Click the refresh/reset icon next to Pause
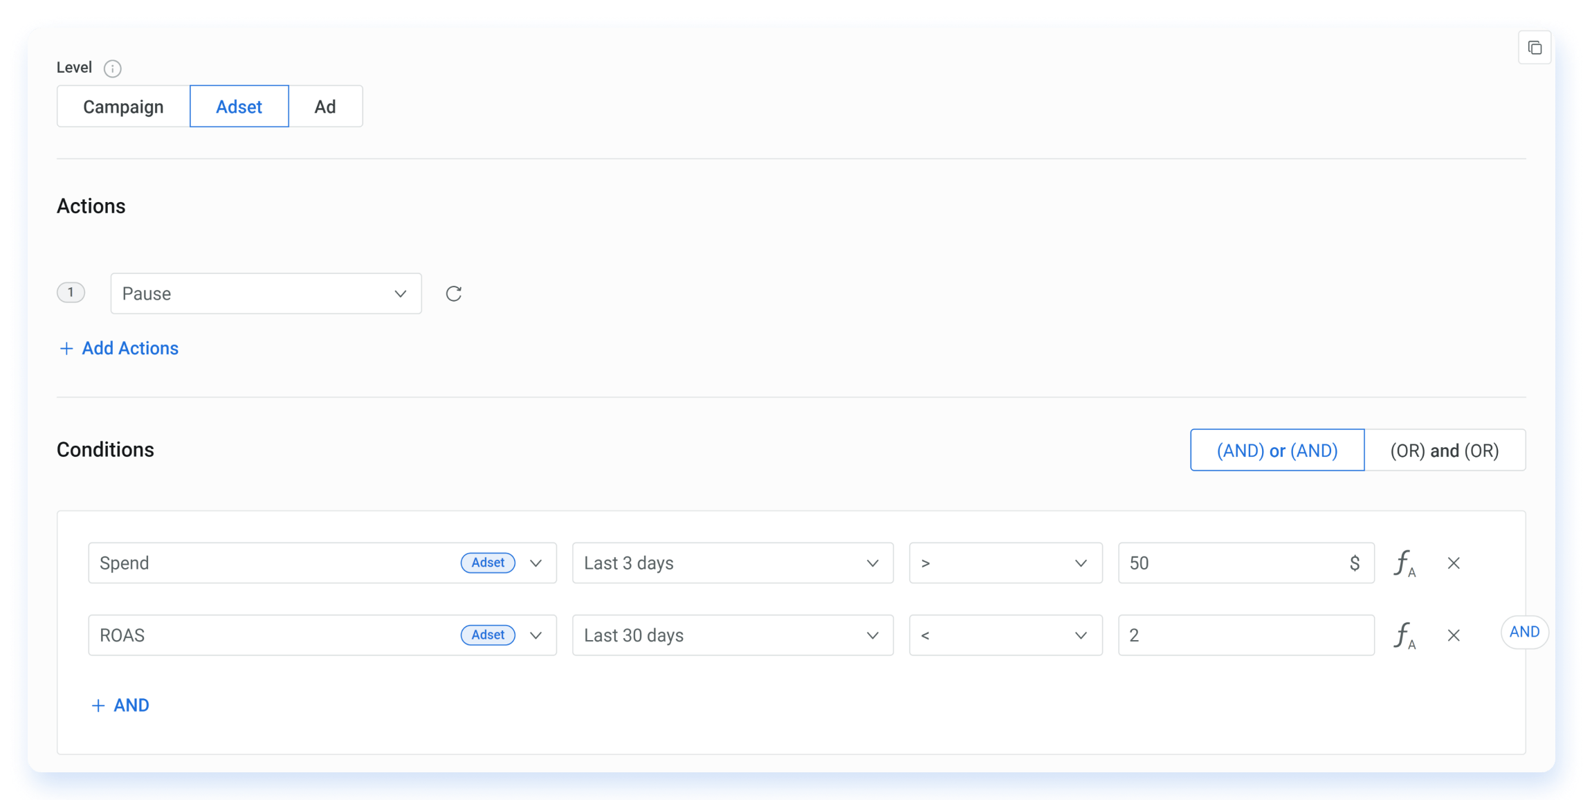1583x800 pixels. click(x=454, y=294)
